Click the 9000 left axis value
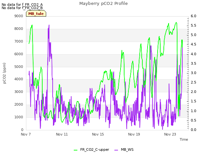Screen dimensions: 208x156 [19, 16]
